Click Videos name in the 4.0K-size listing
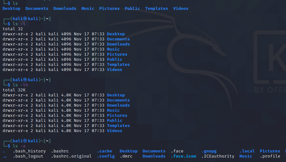Screen dimensions: 286x162 pyautogui.click(x=114, y=131)
